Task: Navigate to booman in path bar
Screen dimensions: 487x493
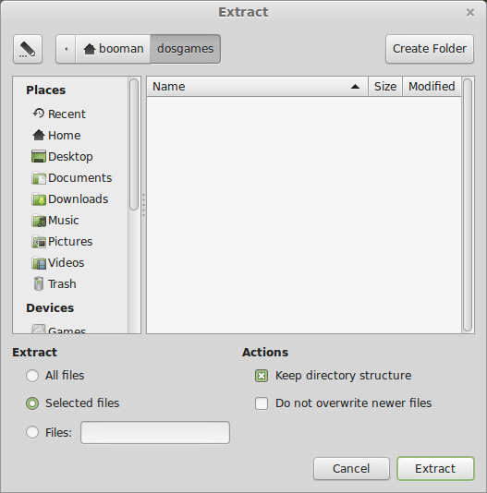Action: coord(114,49)
